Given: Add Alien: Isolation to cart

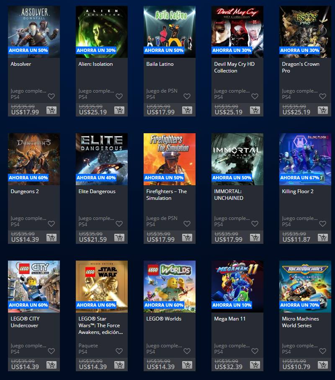Looking at the screenshot, I should 119,110.
